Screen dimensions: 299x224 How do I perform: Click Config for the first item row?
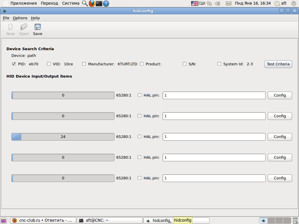tap(280, 95)
